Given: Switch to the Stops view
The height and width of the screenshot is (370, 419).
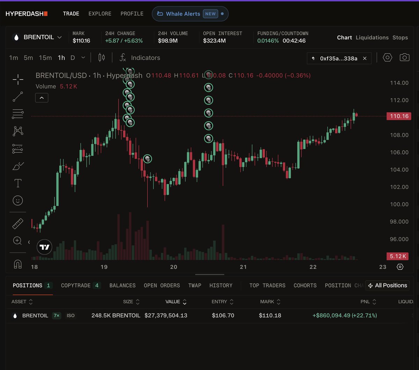Looking at the screenshot, I should pyautogui.click(x=400, y=37).
